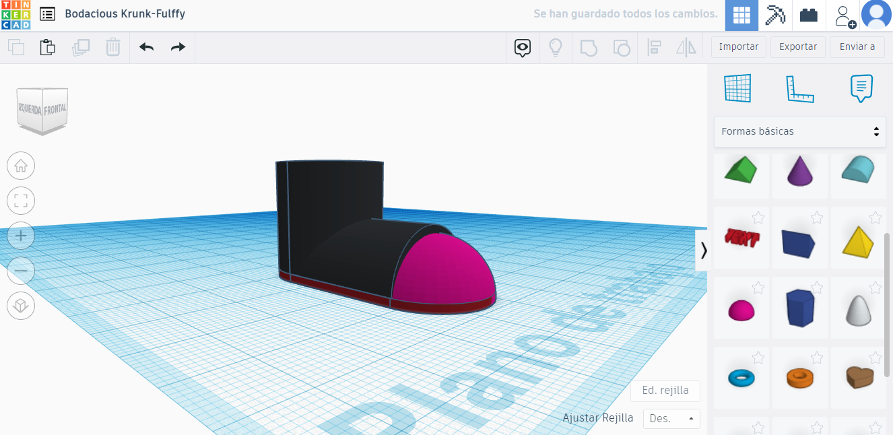Open the designs list icon beside the title
Screen dimensions: 893x435
(x=47, y=14)
